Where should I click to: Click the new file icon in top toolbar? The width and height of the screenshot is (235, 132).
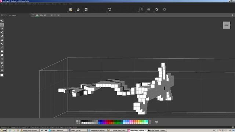tap(70, 9)
